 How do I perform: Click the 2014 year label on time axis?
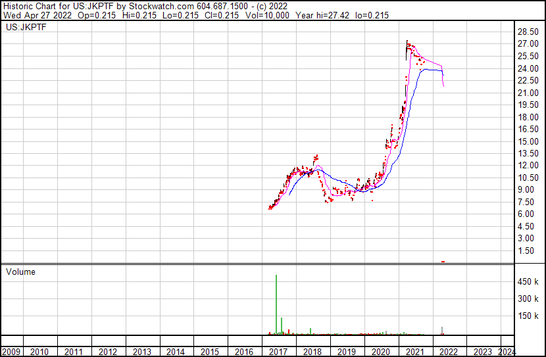[x=176, y=352]
